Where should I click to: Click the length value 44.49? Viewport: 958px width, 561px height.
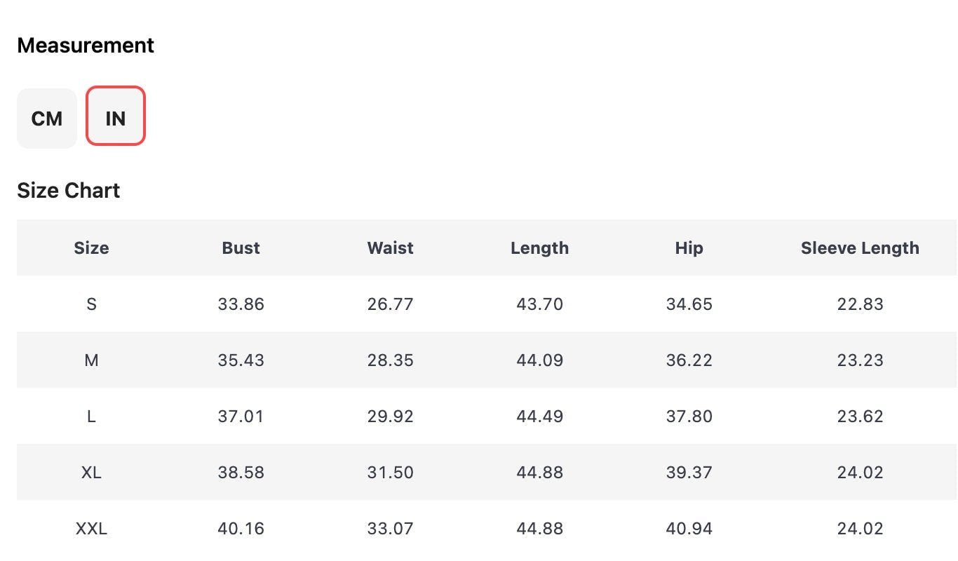pyautogui.click(x=539, y=417)
